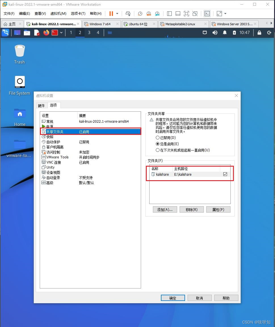Enter full screen mode icon
The width and height of the screenshot is (275, 327).
(x=186, y=14)
